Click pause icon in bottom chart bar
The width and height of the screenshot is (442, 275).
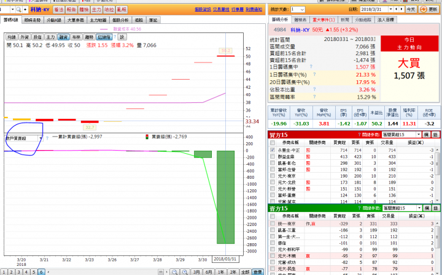161,272
